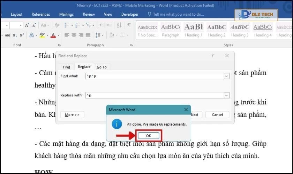Open the Mailings ribbon tab
This screenshot has width=293, height=174.
(x=66, y=14)
